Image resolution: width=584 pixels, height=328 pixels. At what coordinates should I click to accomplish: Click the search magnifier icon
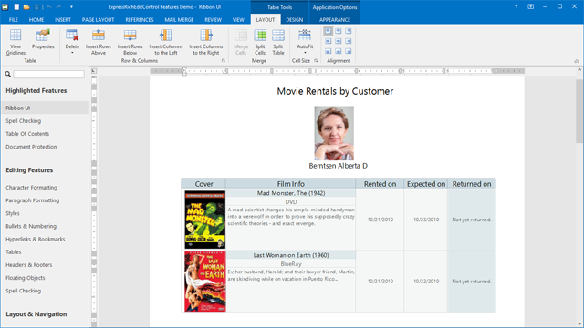coord(8,75)
